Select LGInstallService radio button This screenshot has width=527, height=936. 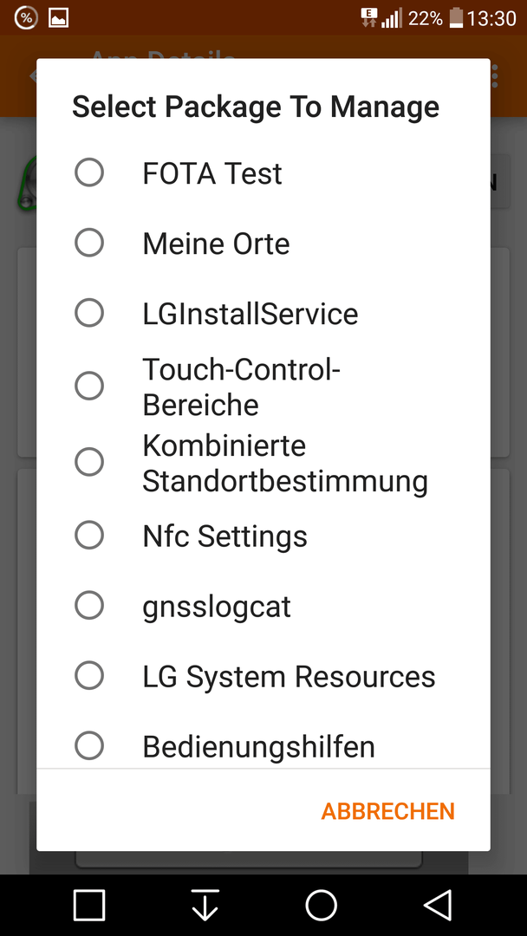(x=89, y=313)
